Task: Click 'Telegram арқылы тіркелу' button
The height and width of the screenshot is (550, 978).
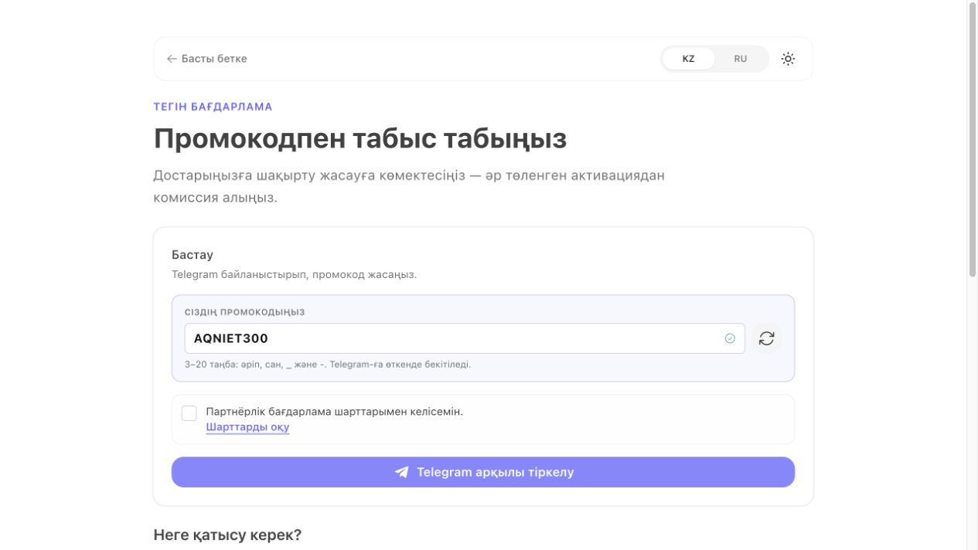Action: (483, 472)
